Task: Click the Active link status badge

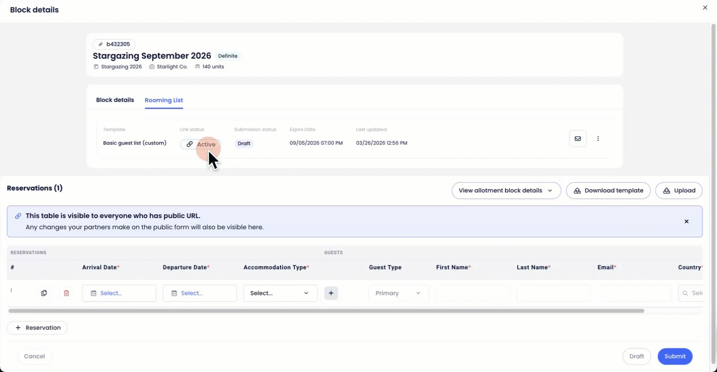Action: (201, 144)
